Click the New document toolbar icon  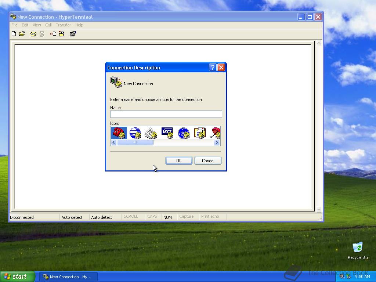(14, 34)
